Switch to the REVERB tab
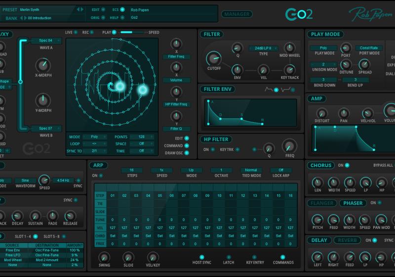This screenshot has width=395, height=277. 347,240
